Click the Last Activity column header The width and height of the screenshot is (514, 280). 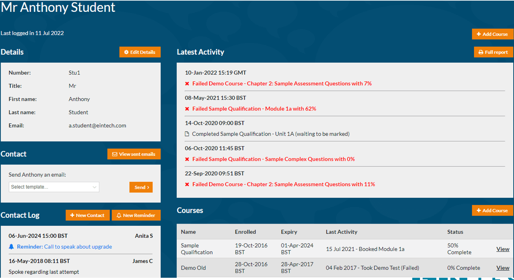[341, 232]
